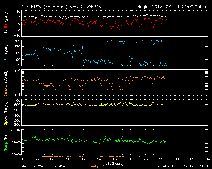Image resolution: width=212 pixels, height=169 pixels.
Task: Click the 'caution:' label at bottom
Action: point(60,166)
